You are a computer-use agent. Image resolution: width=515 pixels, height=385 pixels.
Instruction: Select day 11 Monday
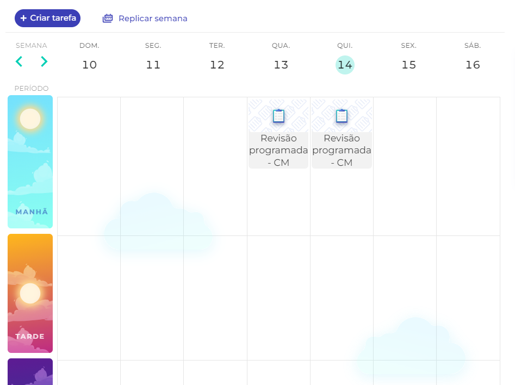[x=153, y=65]
